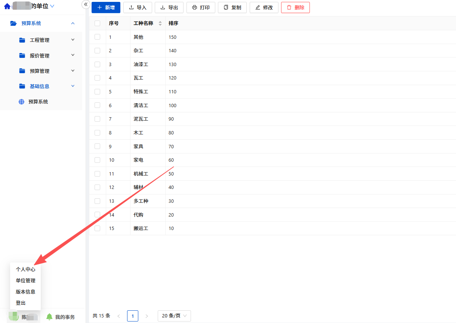Expand the 报价管理 submenu chevron

pyautogui.click(x=73, y=55)
